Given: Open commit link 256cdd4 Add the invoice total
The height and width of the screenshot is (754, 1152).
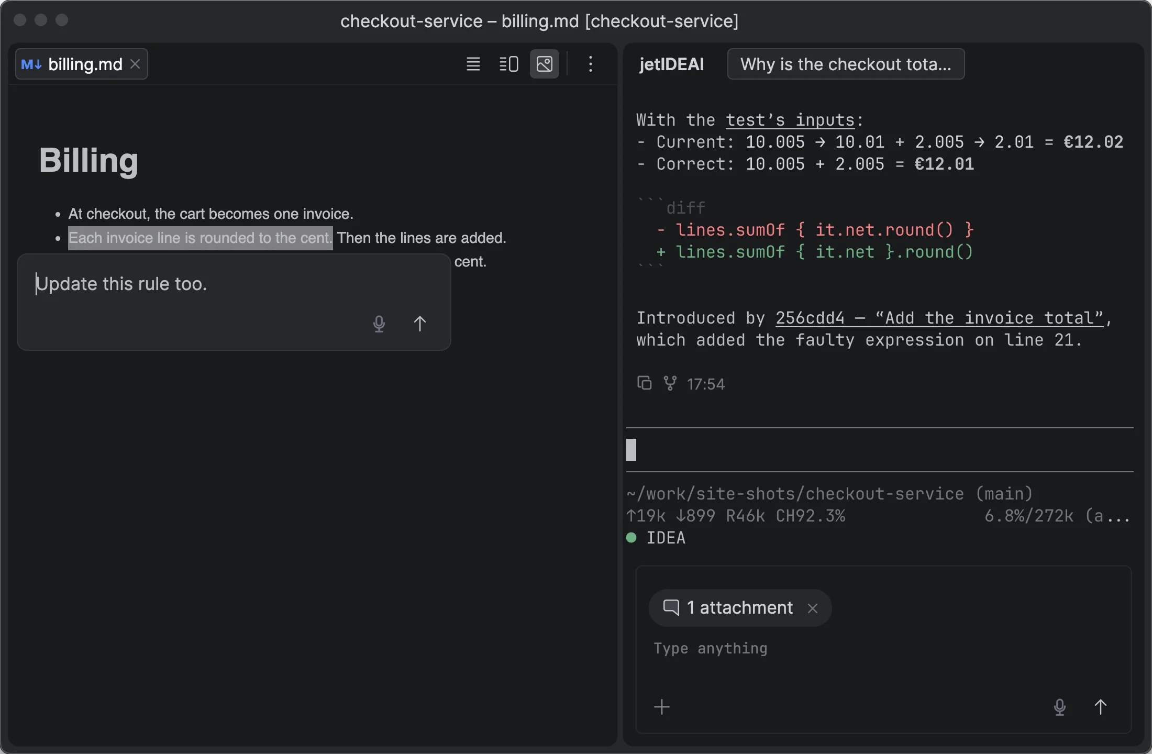Looking at the screenshot, I should click(x=939, y=318).
